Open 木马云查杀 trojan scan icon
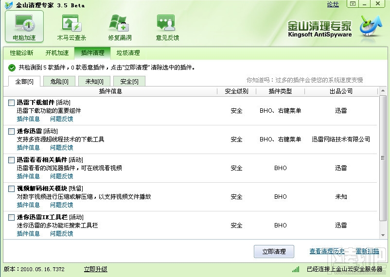This screenshot has width=390, height=277. point(71,23)
